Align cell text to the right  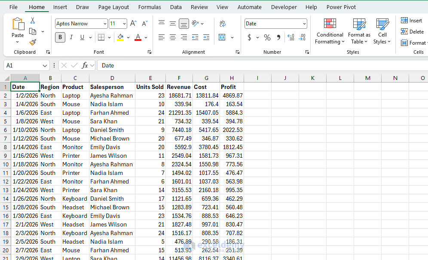pyautogui.click(x=184, y=37)
